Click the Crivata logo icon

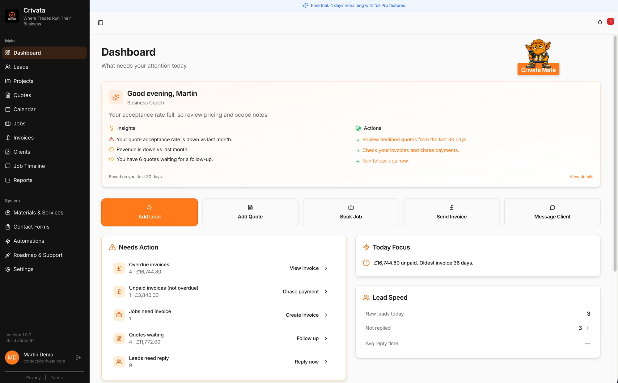tap(12, 16)
